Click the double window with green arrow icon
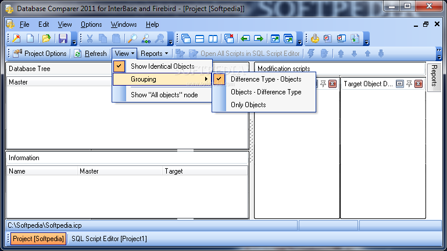Screen dimensions: 447x251 coord(288,38)
